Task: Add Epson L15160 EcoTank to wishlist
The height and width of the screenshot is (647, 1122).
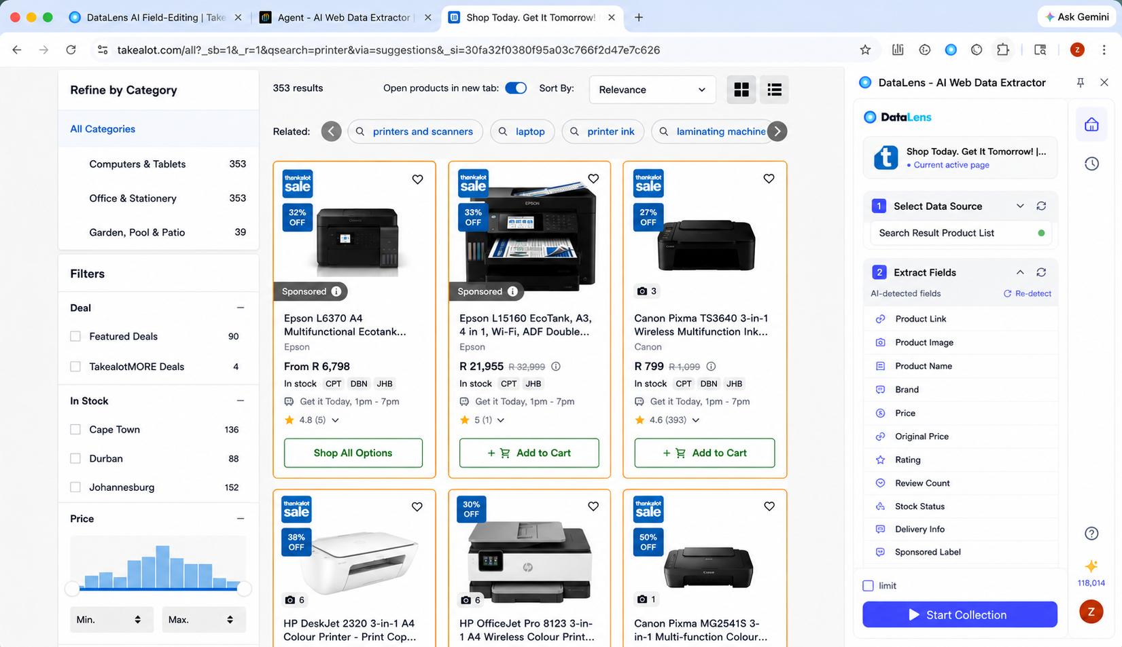Action: coord(593,179)
